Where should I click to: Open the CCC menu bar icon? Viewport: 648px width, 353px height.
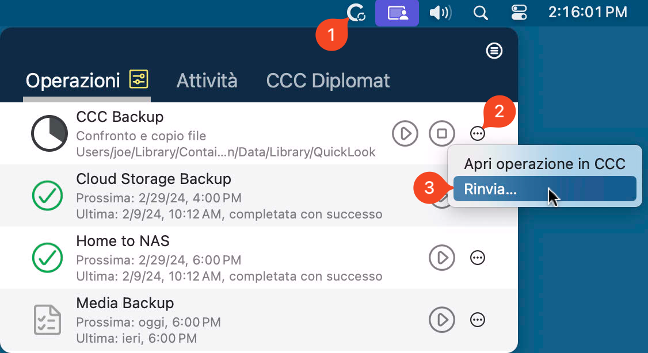tap(356, 13)
